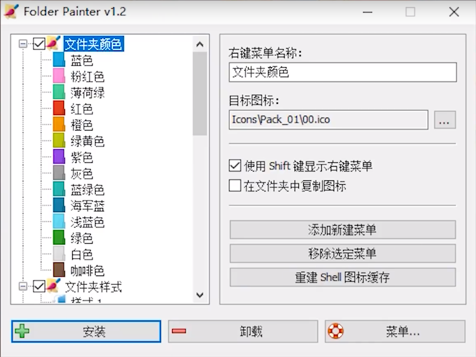This screenshot has width=476, height=357.
Task: Click 重建 Shell 图标缓存 button
Action: click(343, 277)
